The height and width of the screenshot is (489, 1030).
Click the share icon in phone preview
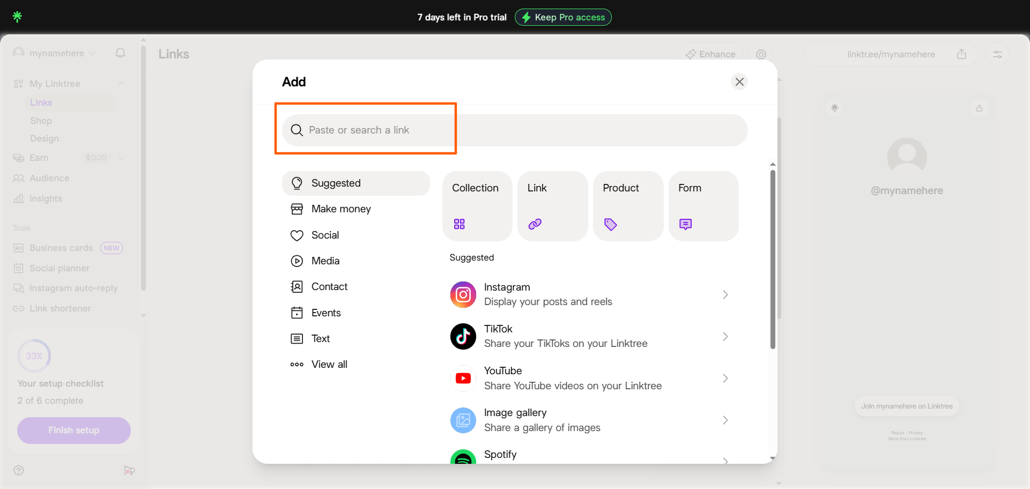click(980, 108)
